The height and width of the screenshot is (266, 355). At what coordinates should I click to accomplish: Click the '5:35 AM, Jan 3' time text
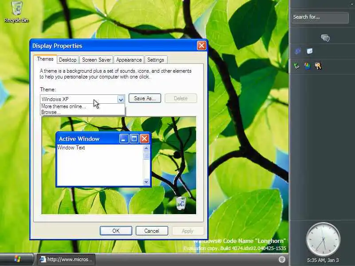[x=323, y=260]
